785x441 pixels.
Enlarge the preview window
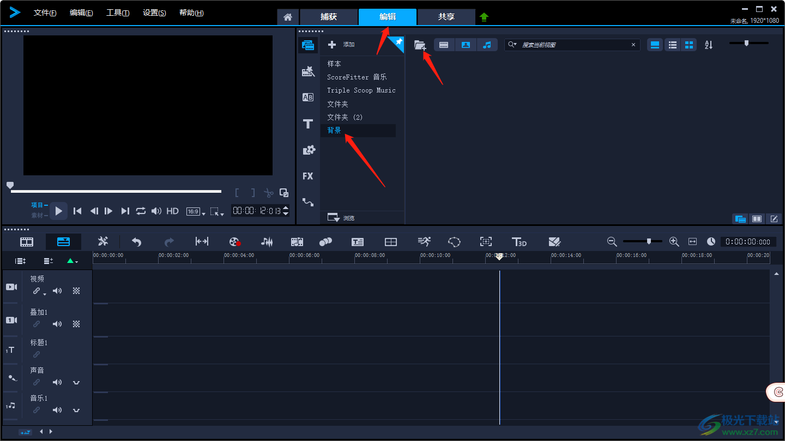pos(284,192)
